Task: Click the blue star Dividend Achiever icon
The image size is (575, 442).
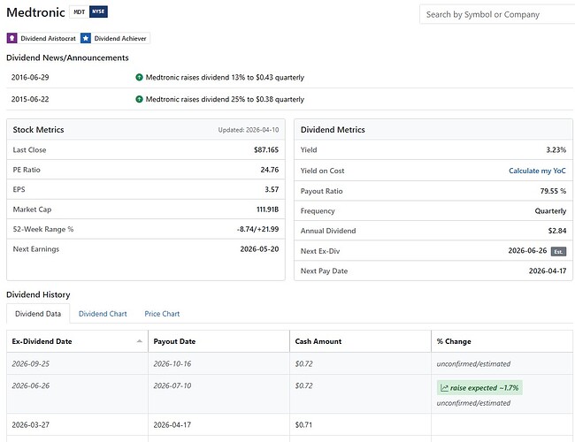Action: pos(86,38)
